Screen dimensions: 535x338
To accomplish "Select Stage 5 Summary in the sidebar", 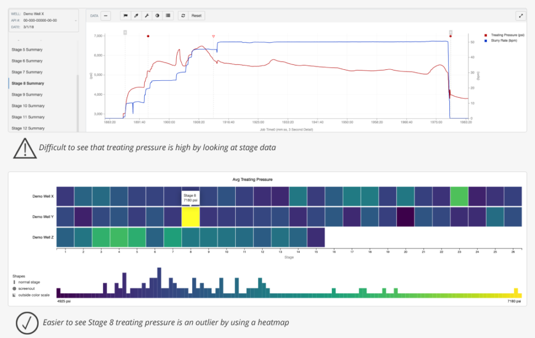I will click(28, 49).
